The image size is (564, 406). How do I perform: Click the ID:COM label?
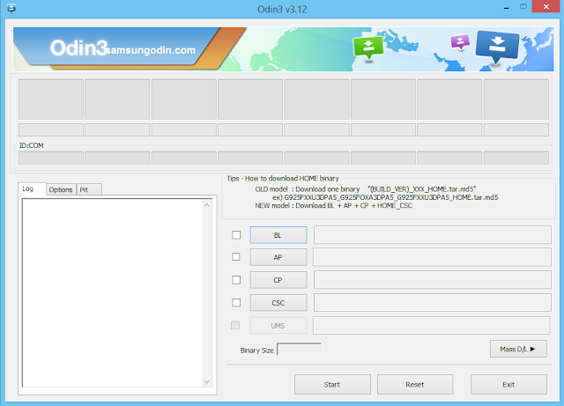coord(32,145)
